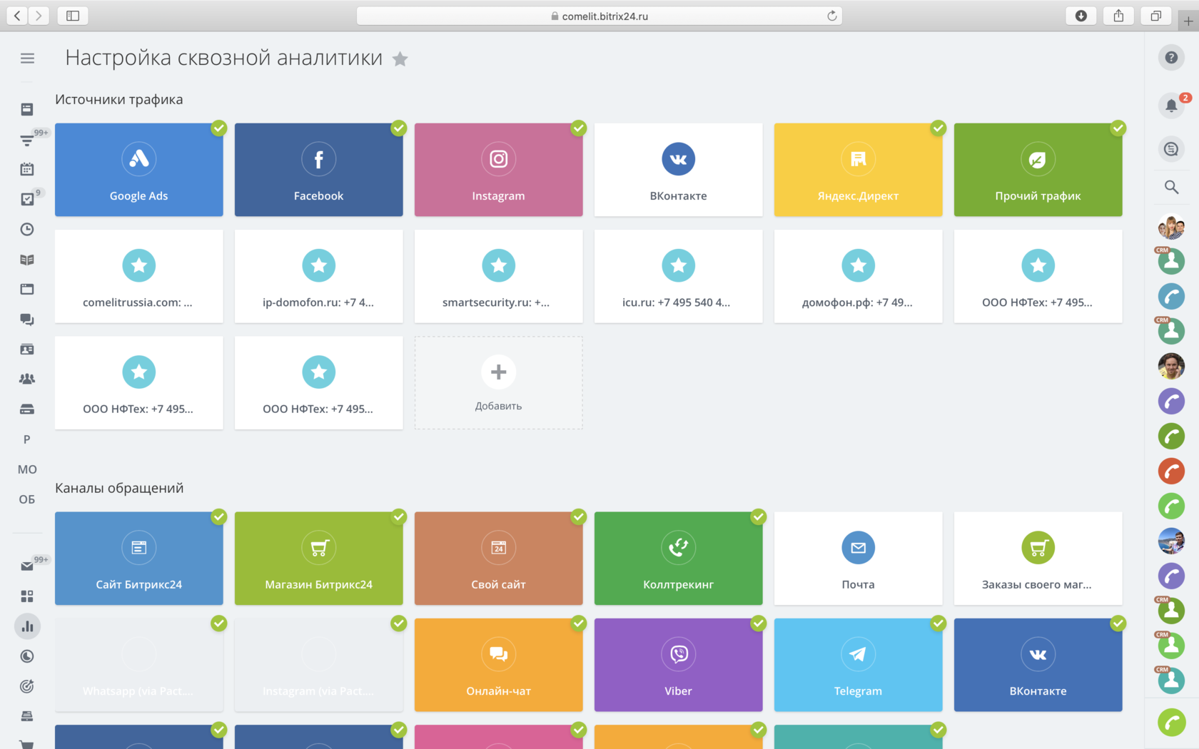Open the help question mark button
This screenshot has height=749, width=1199.
click(1171, 58)
